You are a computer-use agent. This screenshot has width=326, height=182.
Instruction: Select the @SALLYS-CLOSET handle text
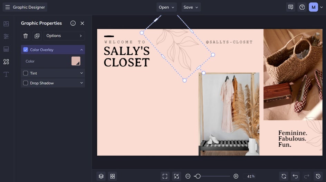(x=229, y=42)
